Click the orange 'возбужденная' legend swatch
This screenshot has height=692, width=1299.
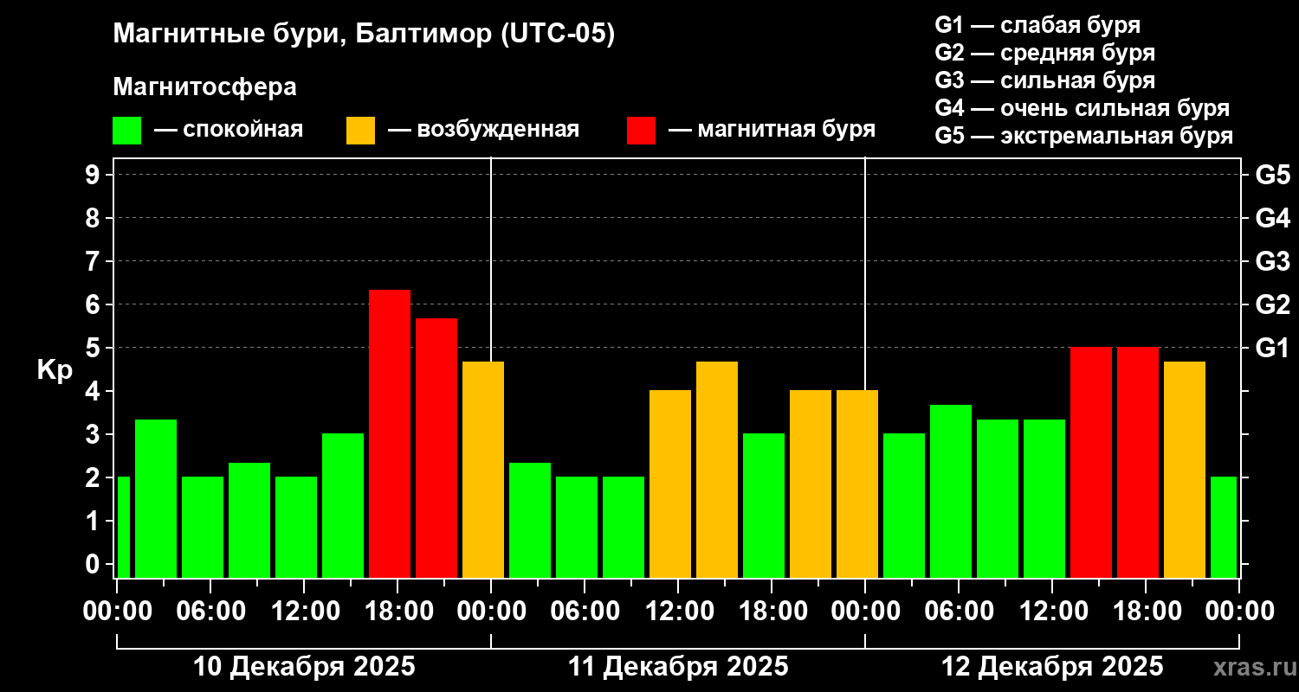click(x=360, y=131)
